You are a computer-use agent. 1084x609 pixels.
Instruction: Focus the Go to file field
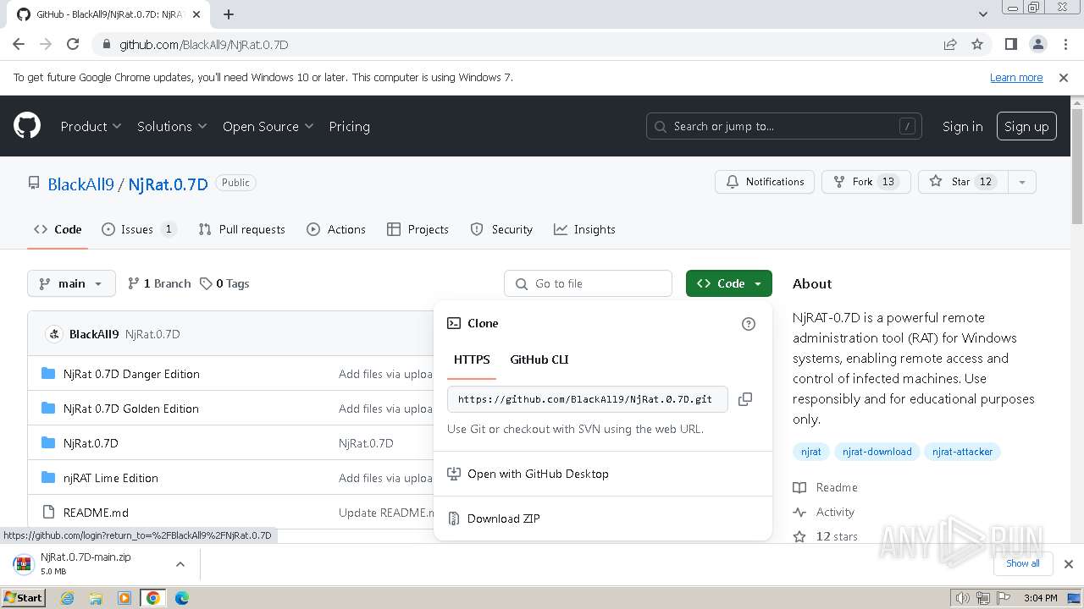point(589,283)
